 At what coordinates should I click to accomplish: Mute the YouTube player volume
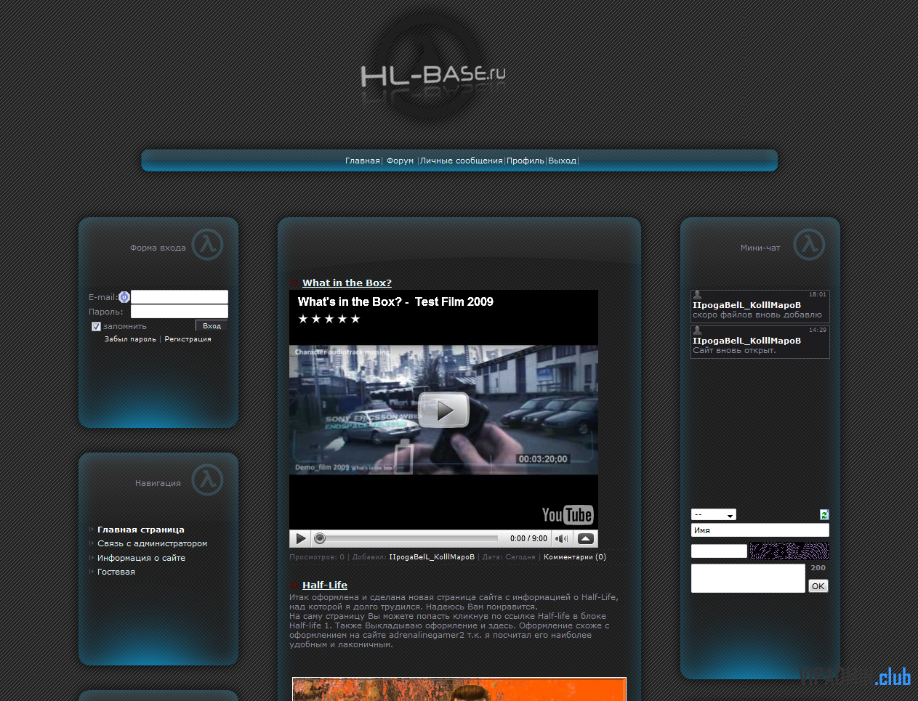pos(562,538)
